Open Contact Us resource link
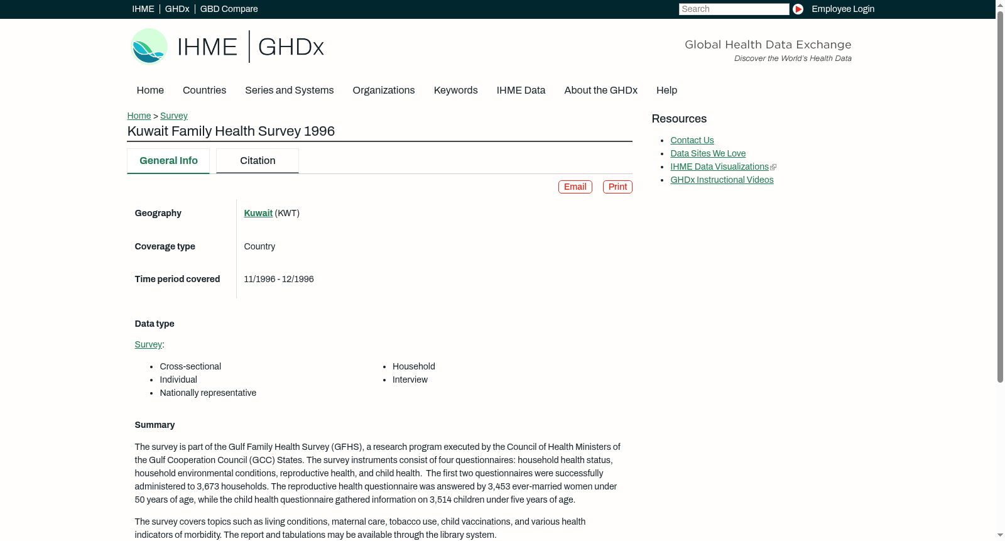Viewport: 1005px width, 541px height. [692, 141]
